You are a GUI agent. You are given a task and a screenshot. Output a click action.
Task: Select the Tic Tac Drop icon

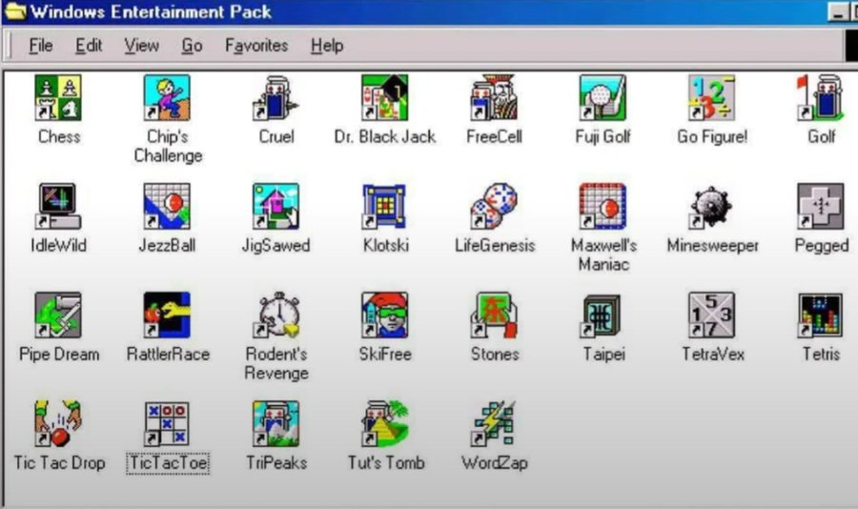click(x=58, y=423)
